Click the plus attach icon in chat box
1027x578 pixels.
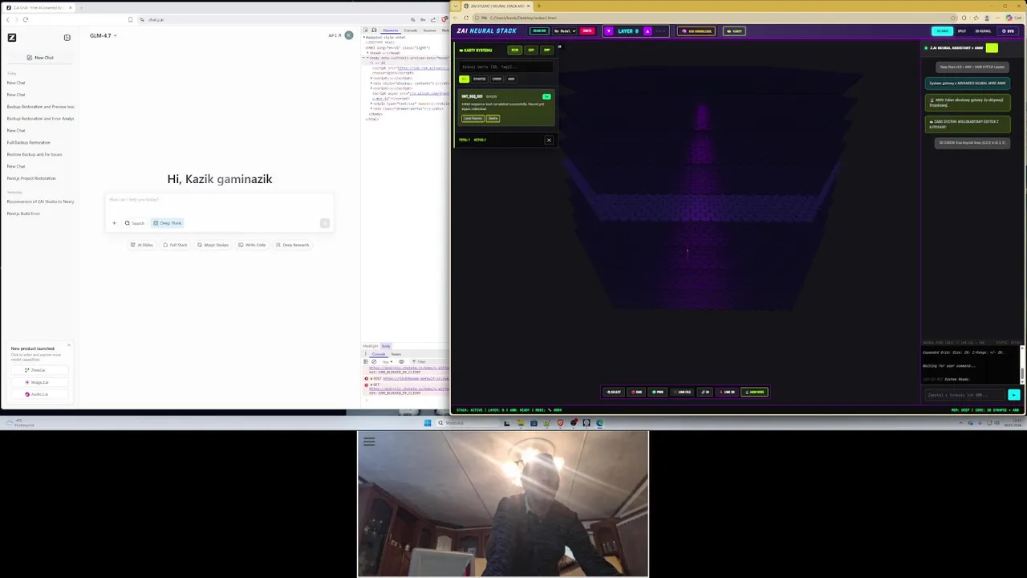[114, 223]
